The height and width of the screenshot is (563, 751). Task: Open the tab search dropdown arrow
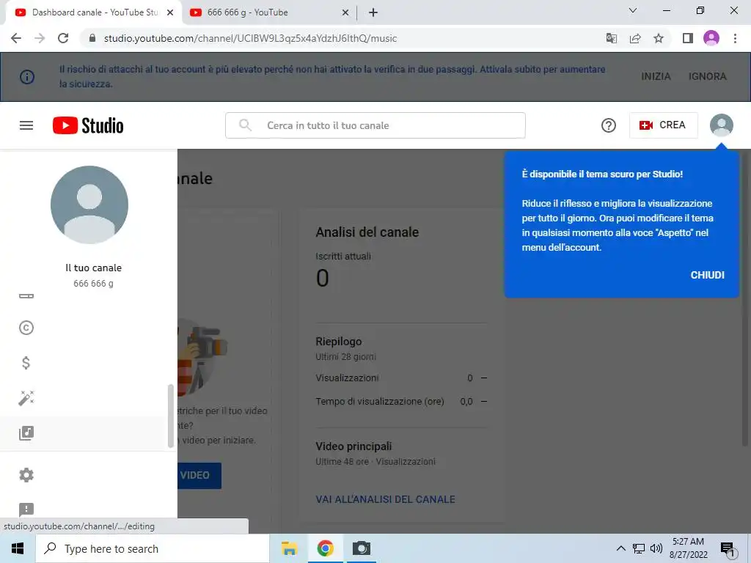[633, 10]
